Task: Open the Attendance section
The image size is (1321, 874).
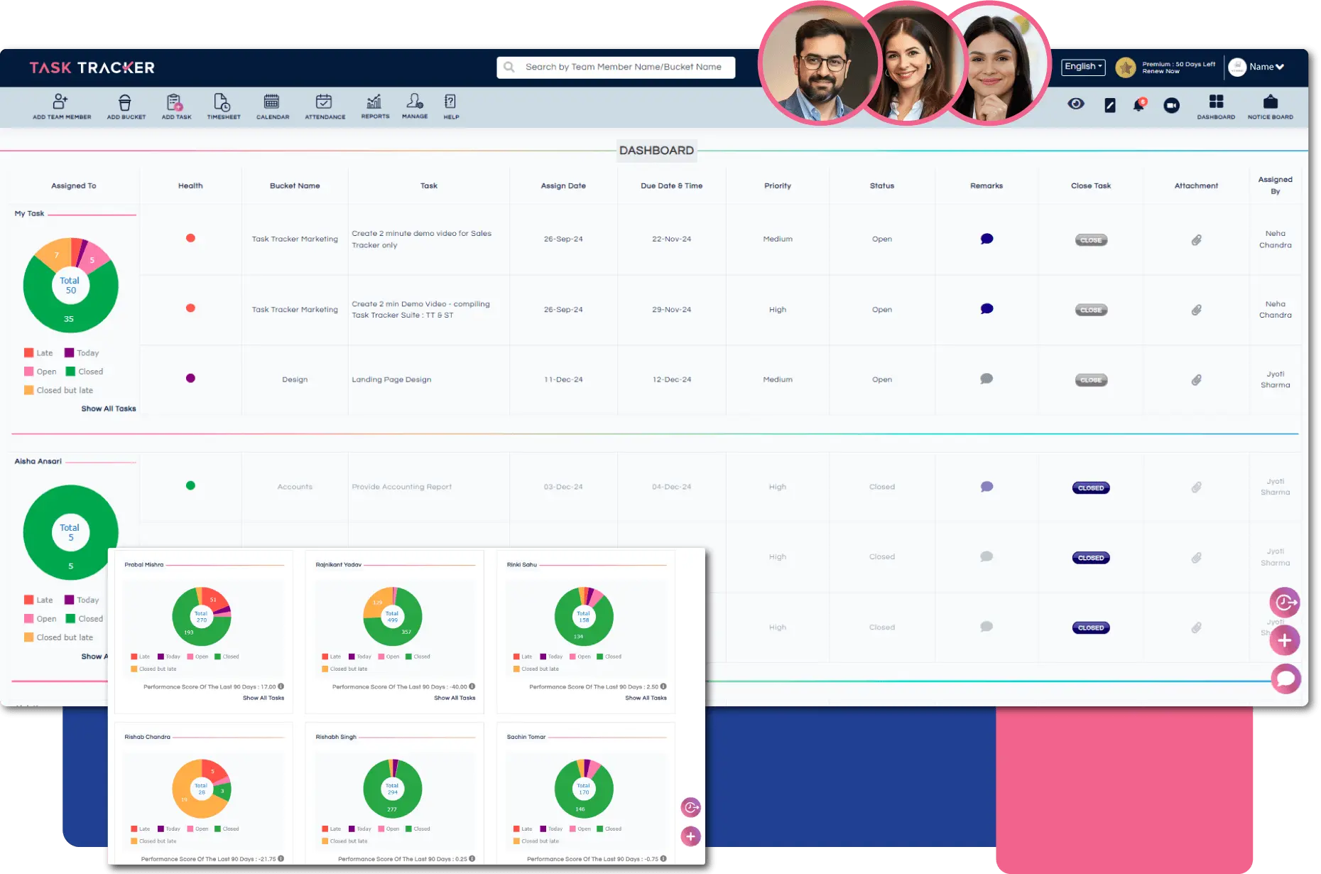Action: (x=325, y=106)
